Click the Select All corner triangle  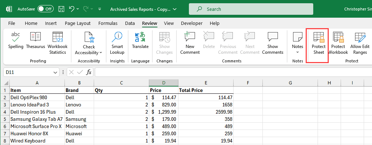click(6, 83)
